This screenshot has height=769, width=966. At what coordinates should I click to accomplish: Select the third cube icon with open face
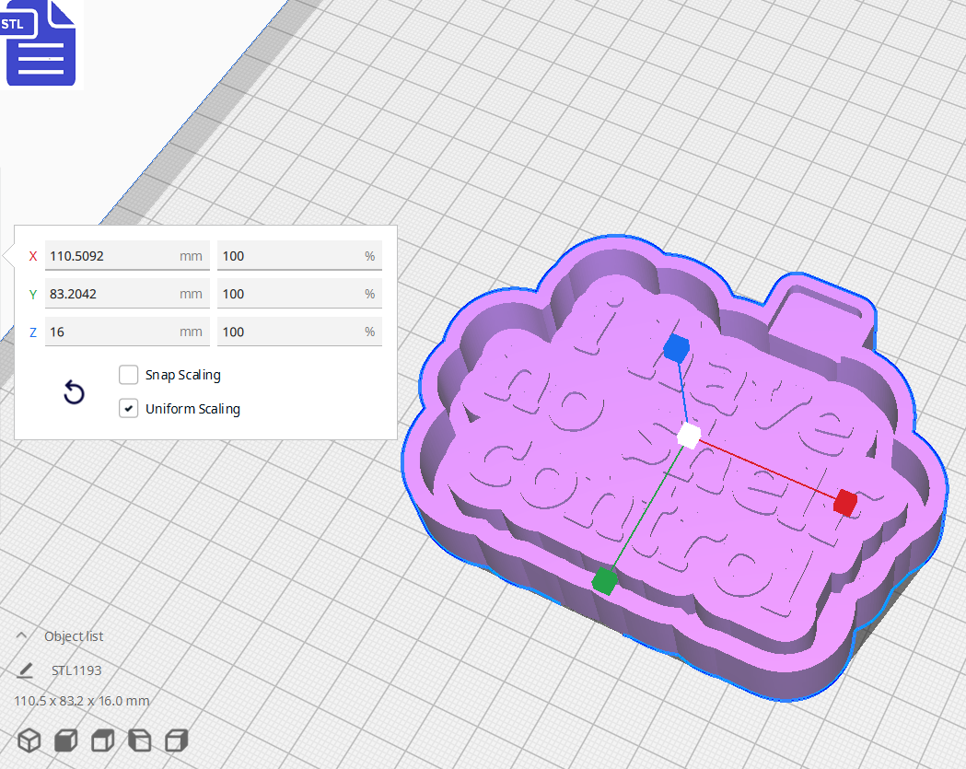pos(102,740)
